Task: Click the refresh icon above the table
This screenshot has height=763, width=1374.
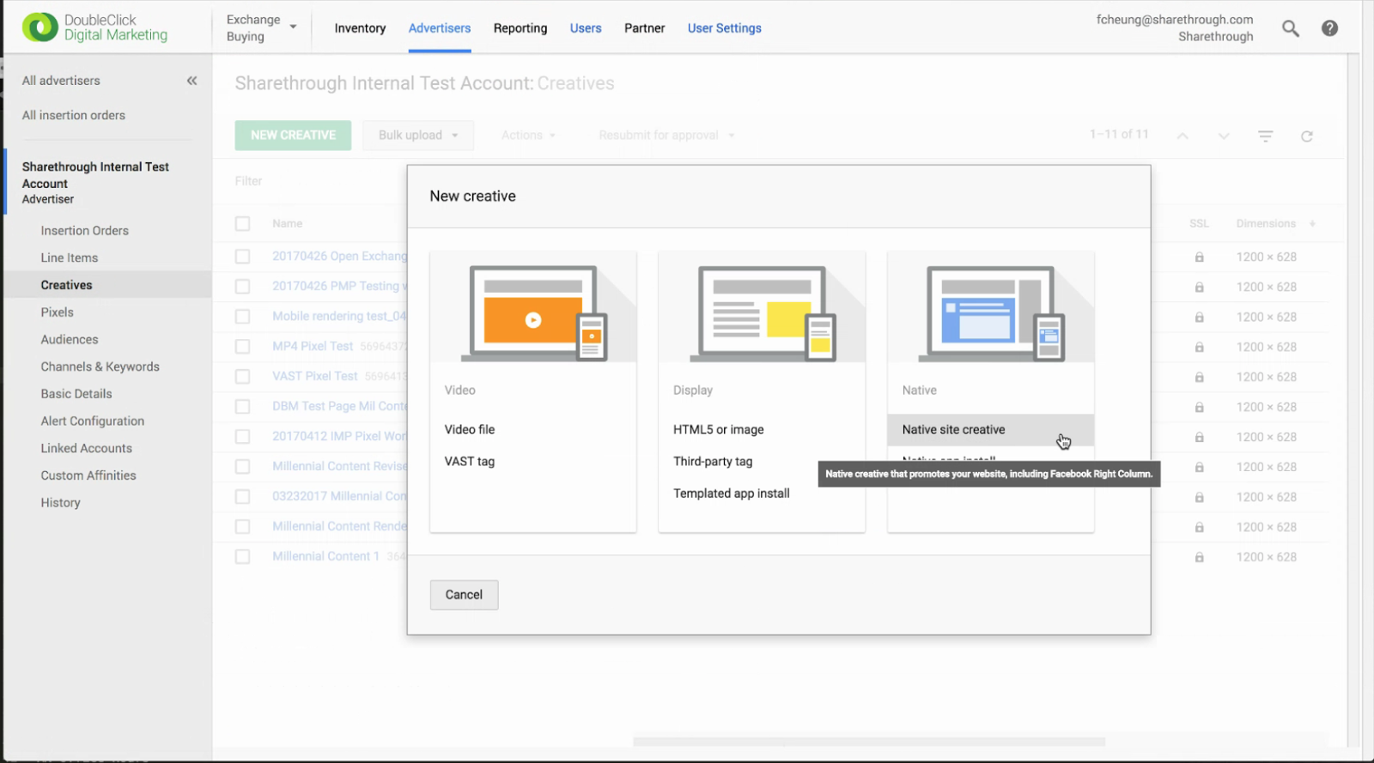Action: coord(1306,136)
